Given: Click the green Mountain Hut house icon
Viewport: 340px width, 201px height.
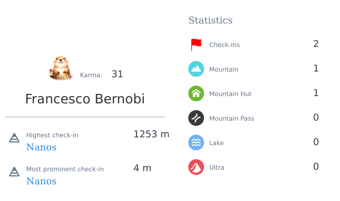Looking at the screenshot, I should pyautogui.click(x=196, y=93).
